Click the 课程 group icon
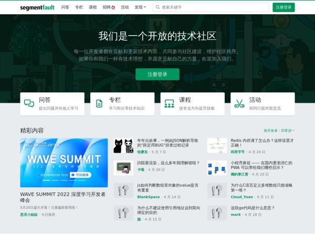This screenshot has width=315, height=236. click(169, 104)
